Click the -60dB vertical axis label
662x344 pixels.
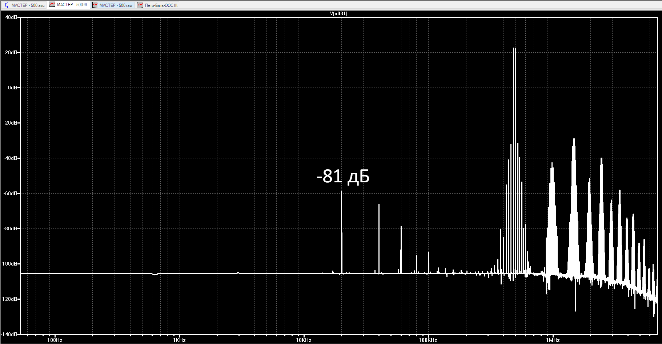coord(10,193)
